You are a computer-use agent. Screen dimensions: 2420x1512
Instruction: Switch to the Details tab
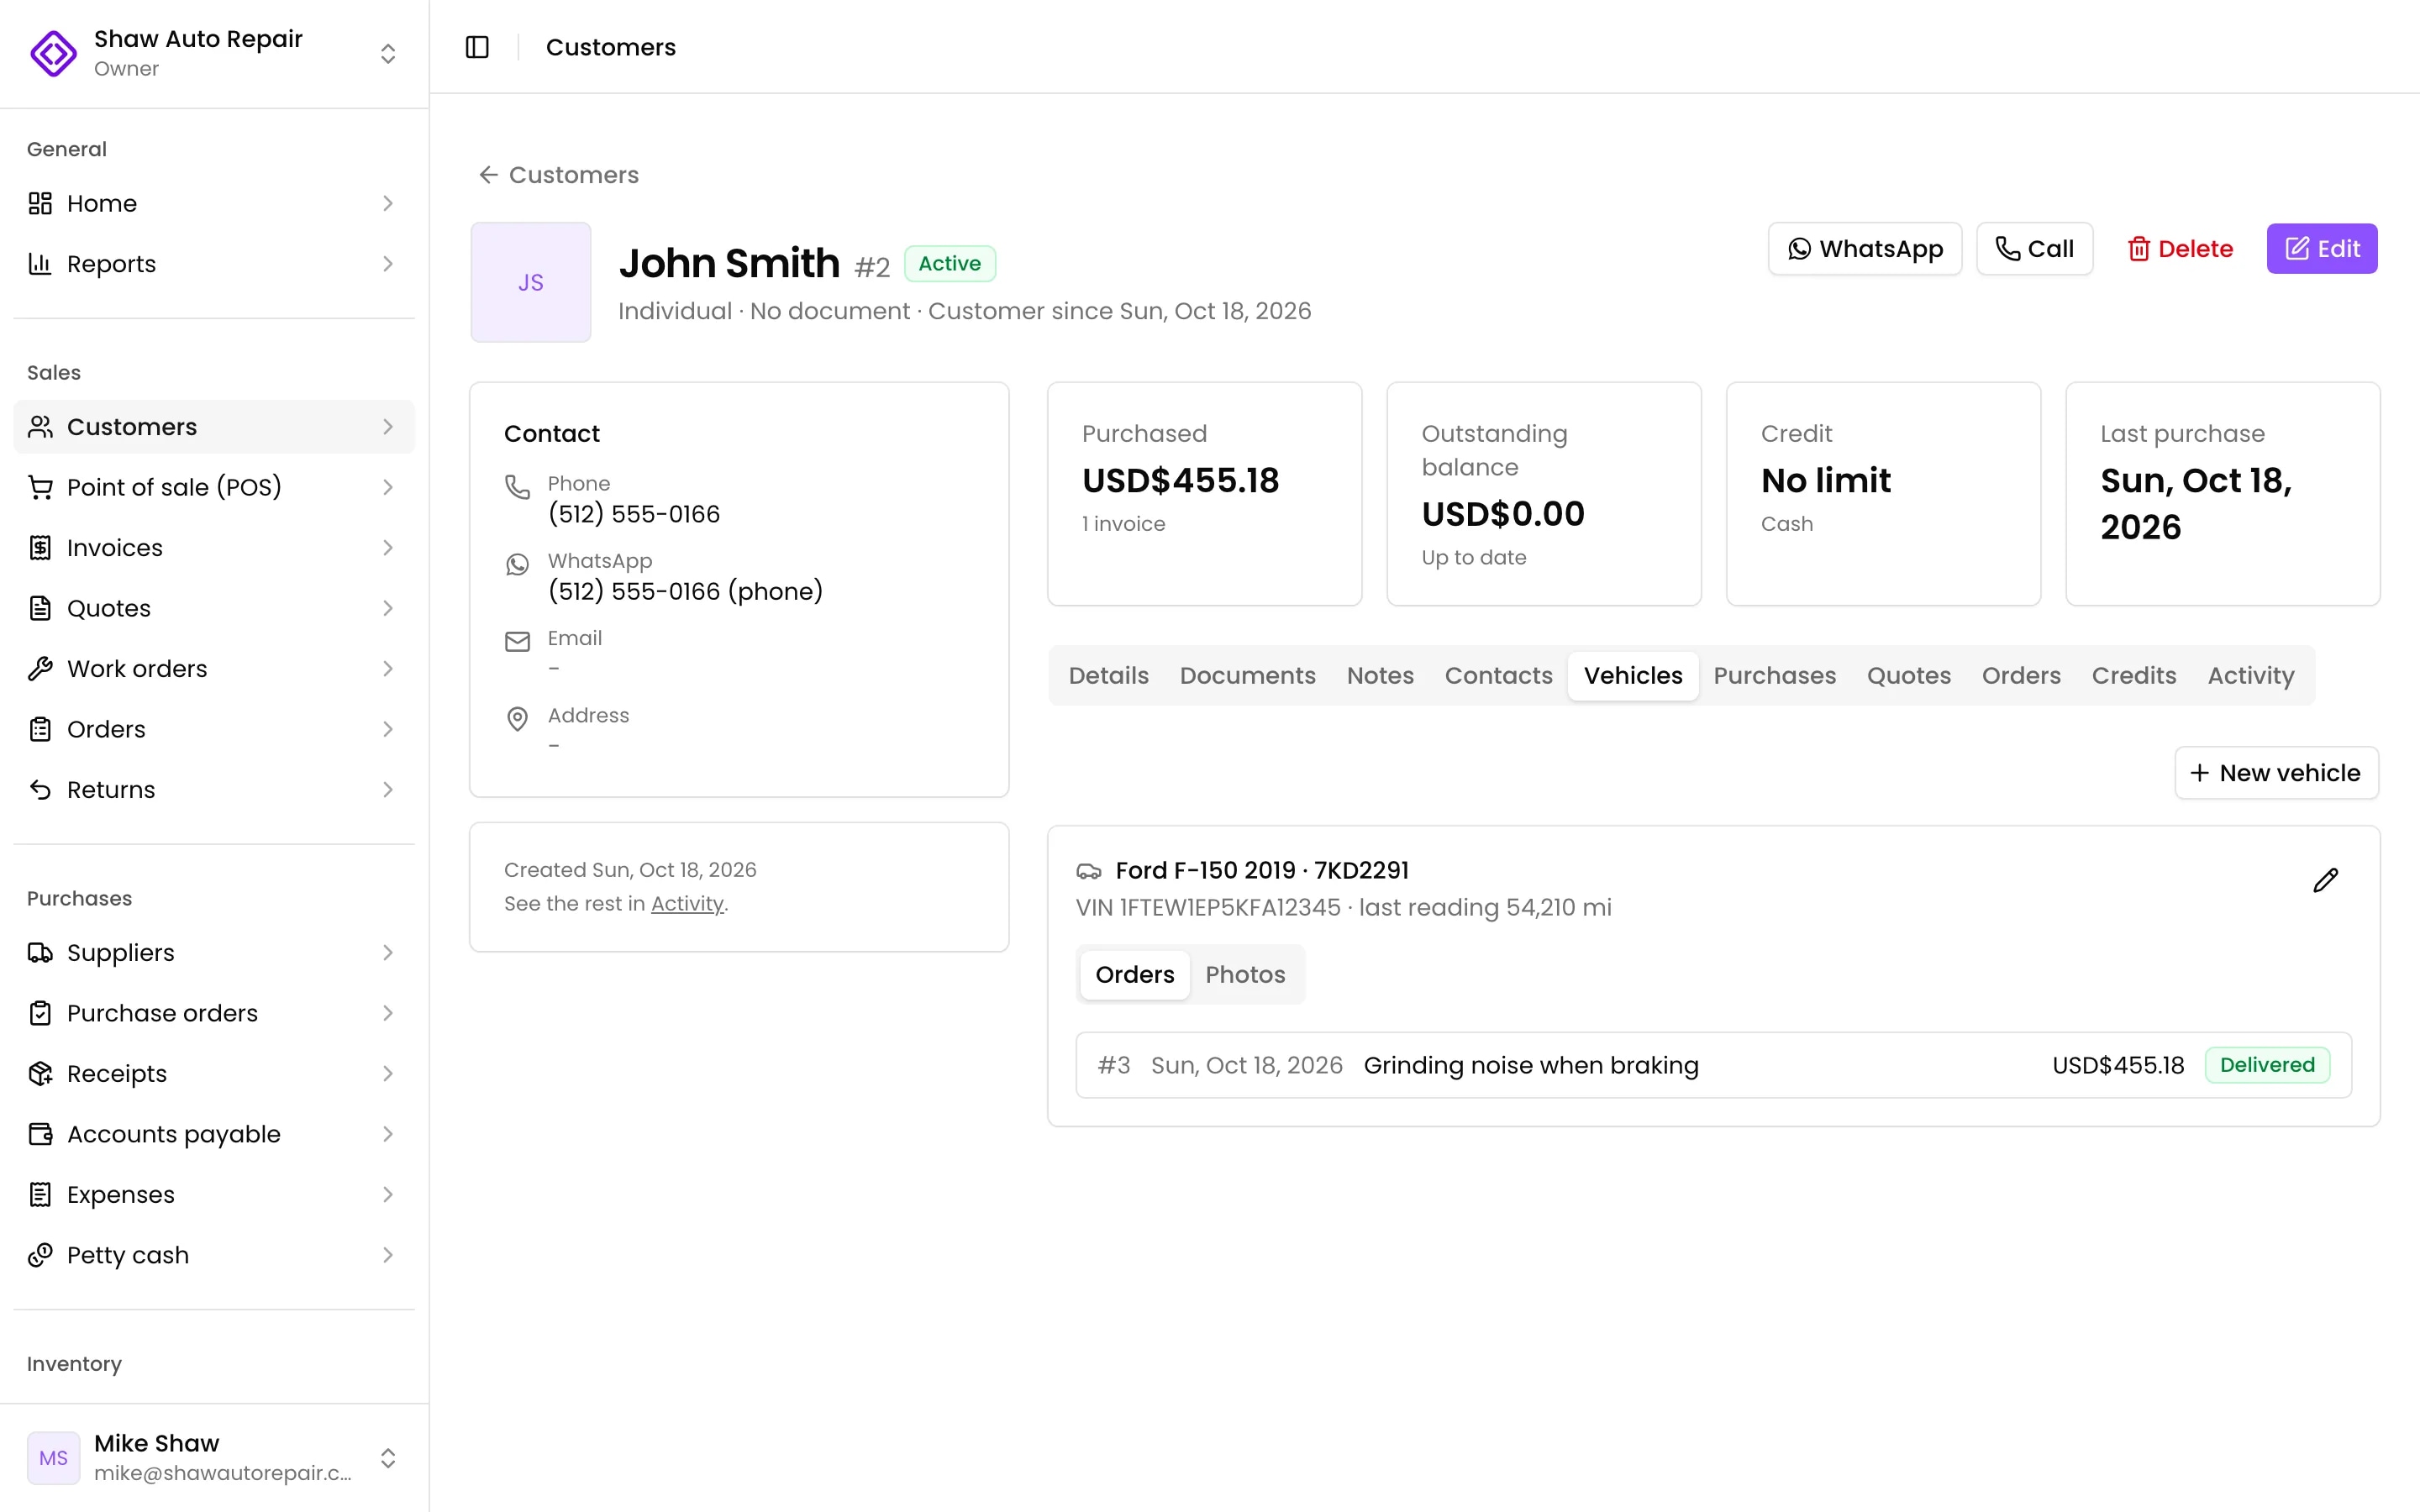point(1108,676)
